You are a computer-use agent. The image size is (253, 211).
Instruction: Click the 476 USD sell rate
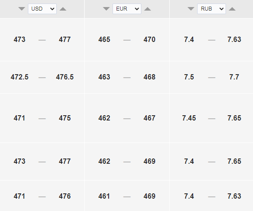65,196
